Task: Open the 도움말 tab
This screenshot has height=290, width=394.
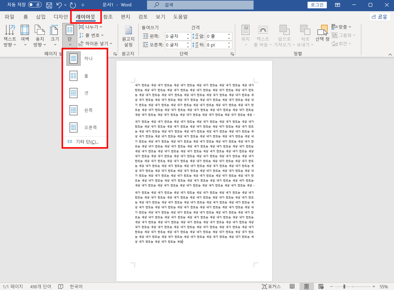Action: [x=180, y=17]
